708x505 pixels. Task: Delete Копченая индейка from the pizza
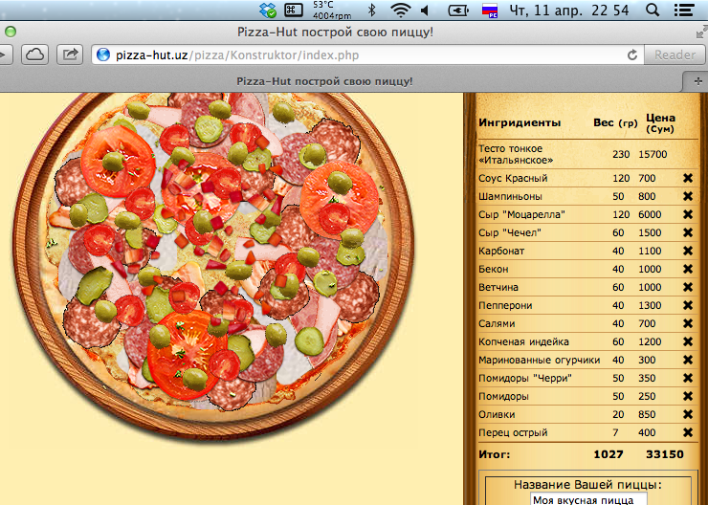(x=688, y=341)
